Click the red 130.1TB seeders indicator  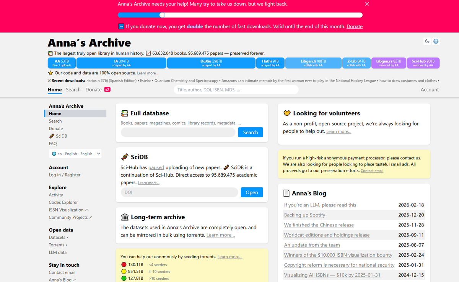pyautogui.click(x=124, y=264)
